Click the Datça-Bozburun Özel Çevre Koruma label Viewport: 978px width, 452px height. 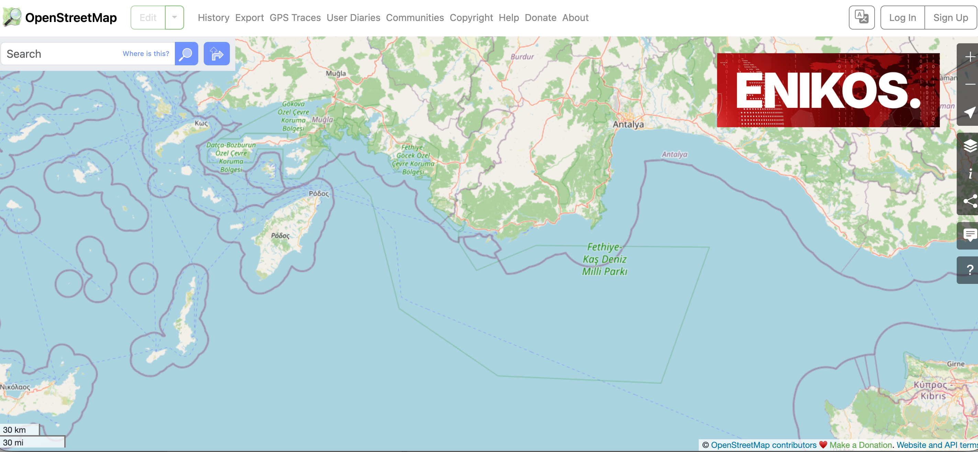pyautogui.click(x=231, y=157)
